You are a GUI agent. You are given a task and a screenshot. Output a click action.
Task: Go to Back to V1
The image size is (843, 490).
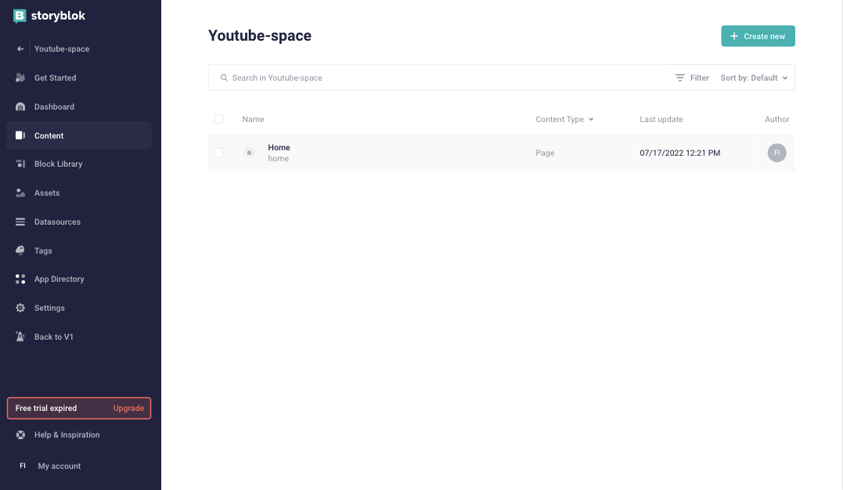54,337
